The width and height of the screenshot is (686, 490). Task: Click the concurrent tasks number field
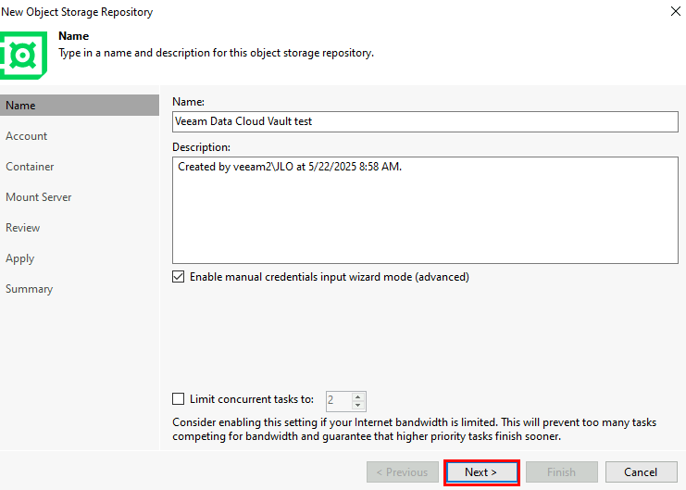339,401
